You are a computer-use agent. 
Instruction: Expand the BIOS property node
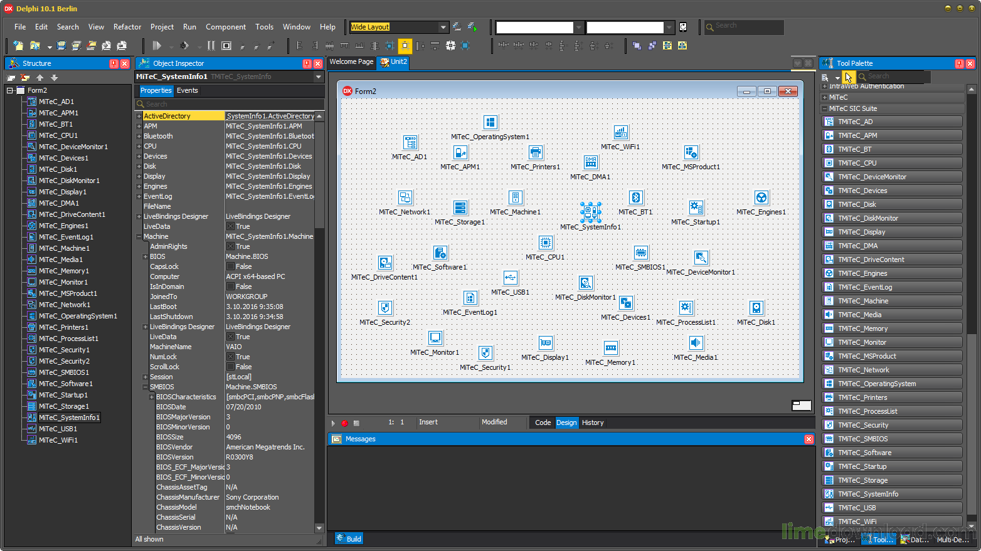point(146,256)
